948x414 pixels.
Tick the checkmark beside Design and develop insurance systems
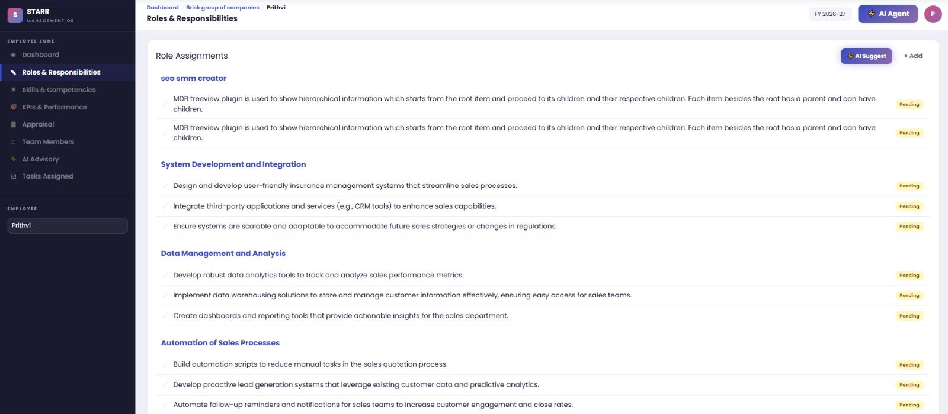[x=165, y=186]
